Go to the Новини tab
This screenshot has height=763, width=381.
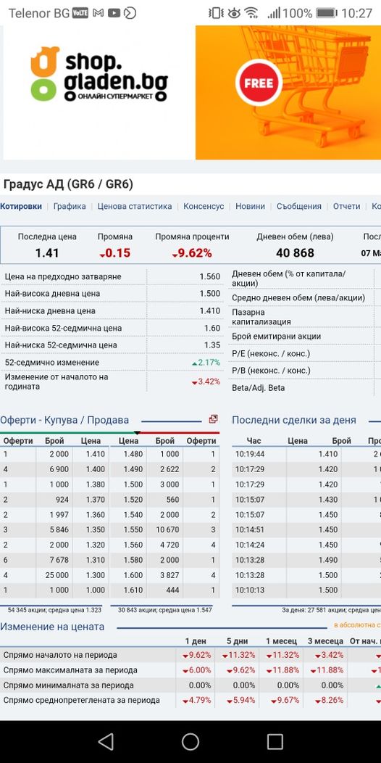point(251,206)
